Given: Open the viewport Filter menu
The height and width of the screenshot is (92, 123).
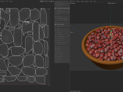Looking at the screenshot, I should point(91,1).
